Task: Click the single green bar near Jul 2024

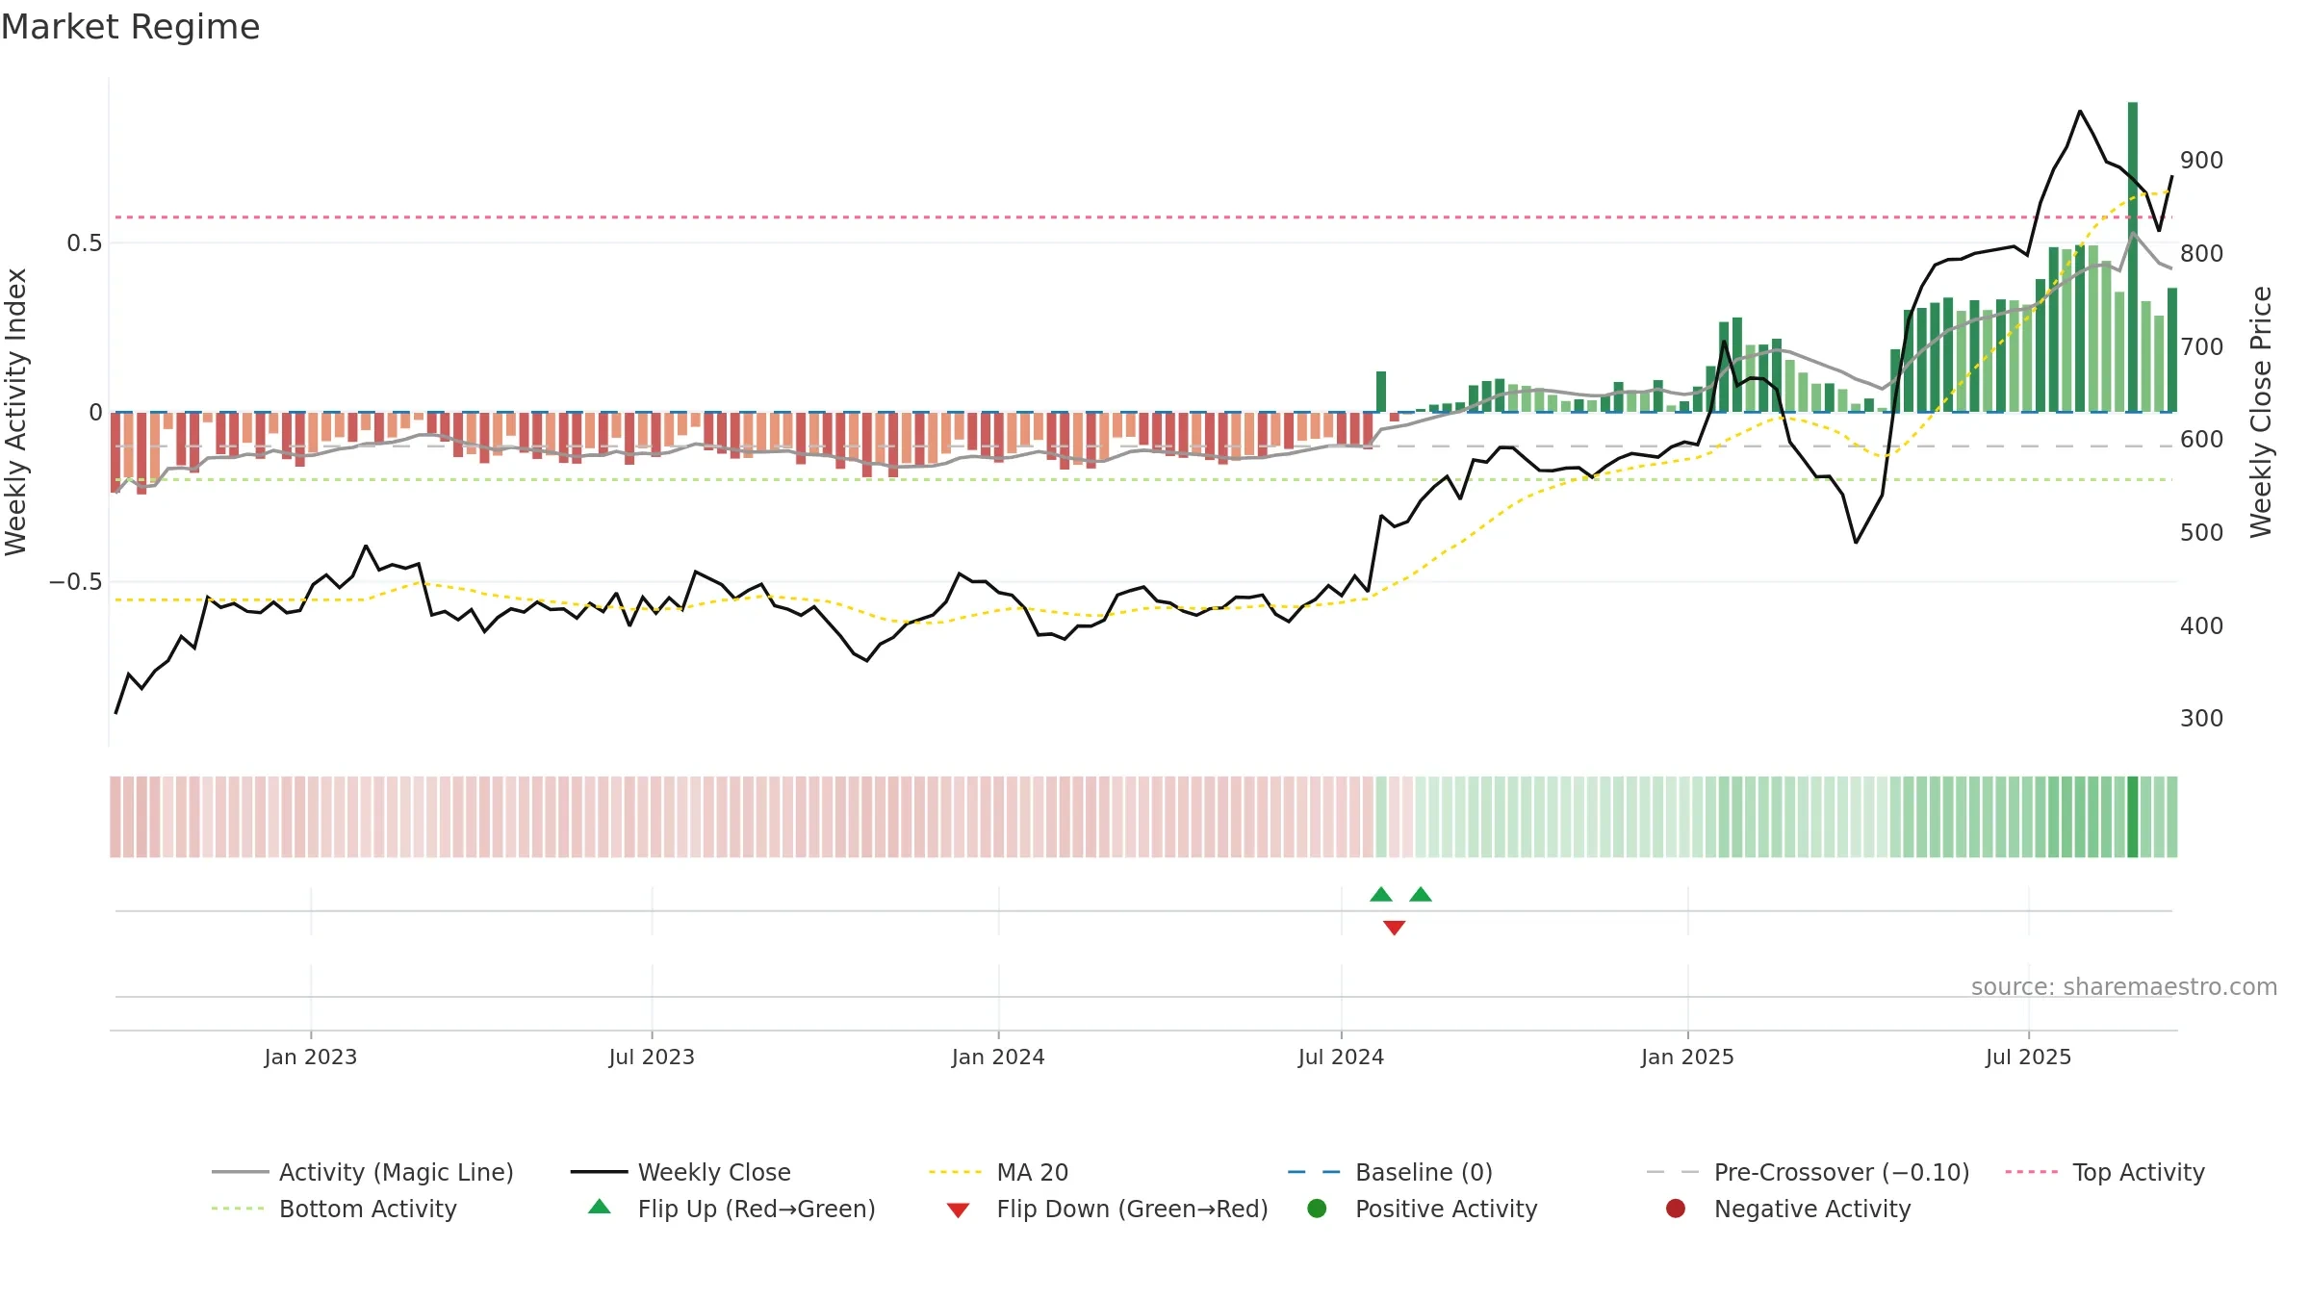Action: [x=1381, y=392]
